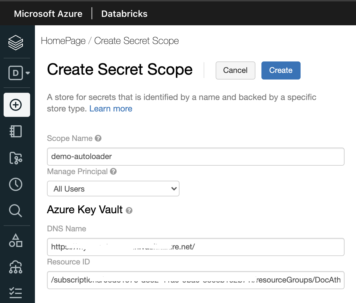The image size is (356, 303).
Task: Open the Repos folder icon
Action: pyautogui.click(x=16, y=158)
